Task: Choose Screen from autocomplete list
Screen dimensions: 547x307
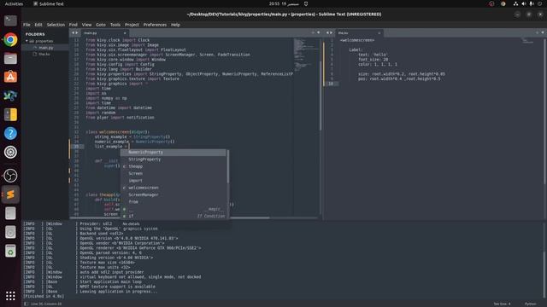Action: (x=174, y=174)
